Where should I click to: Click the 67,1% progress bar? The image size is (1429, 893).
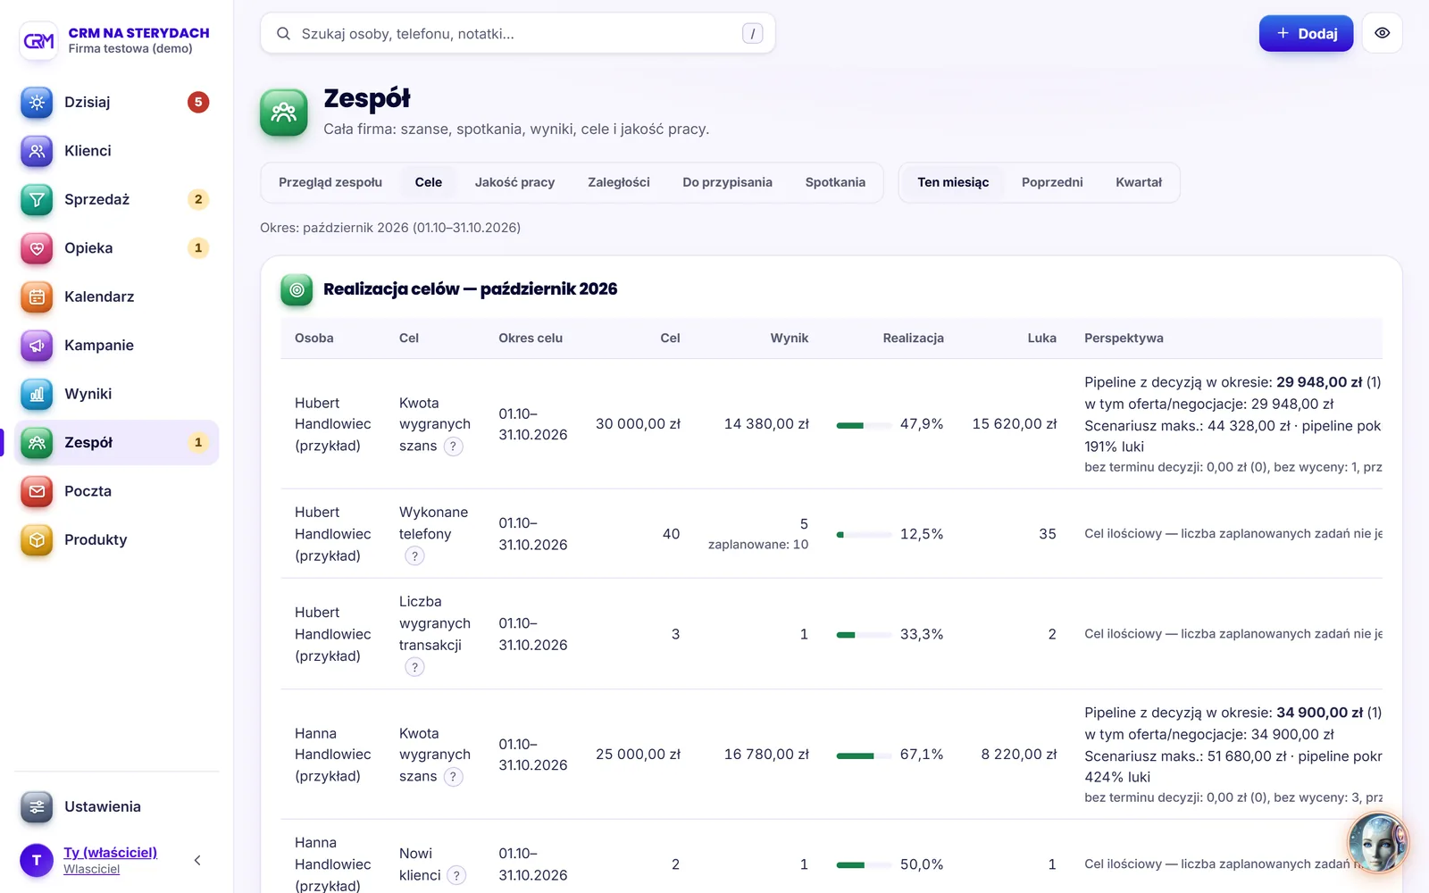point(864,755)
